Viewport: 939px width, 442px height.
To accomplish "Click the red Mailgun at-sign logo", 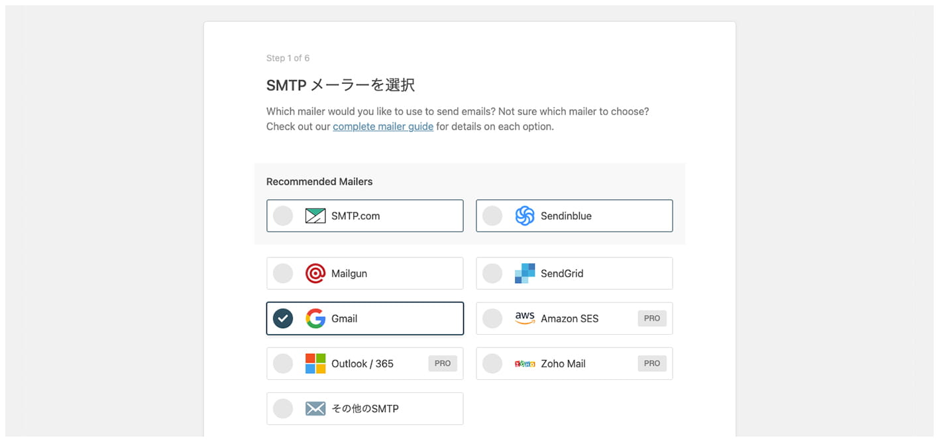I will click(315, 273).
